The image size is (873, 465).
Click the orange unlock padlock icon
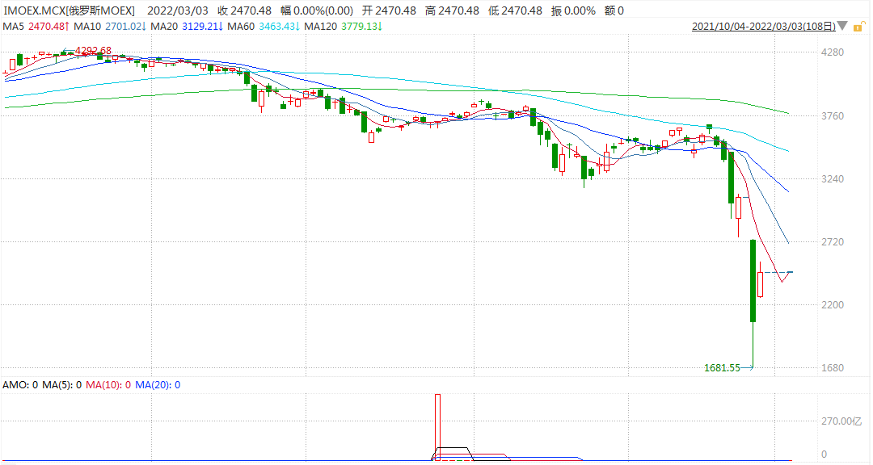tap(859, 27)
